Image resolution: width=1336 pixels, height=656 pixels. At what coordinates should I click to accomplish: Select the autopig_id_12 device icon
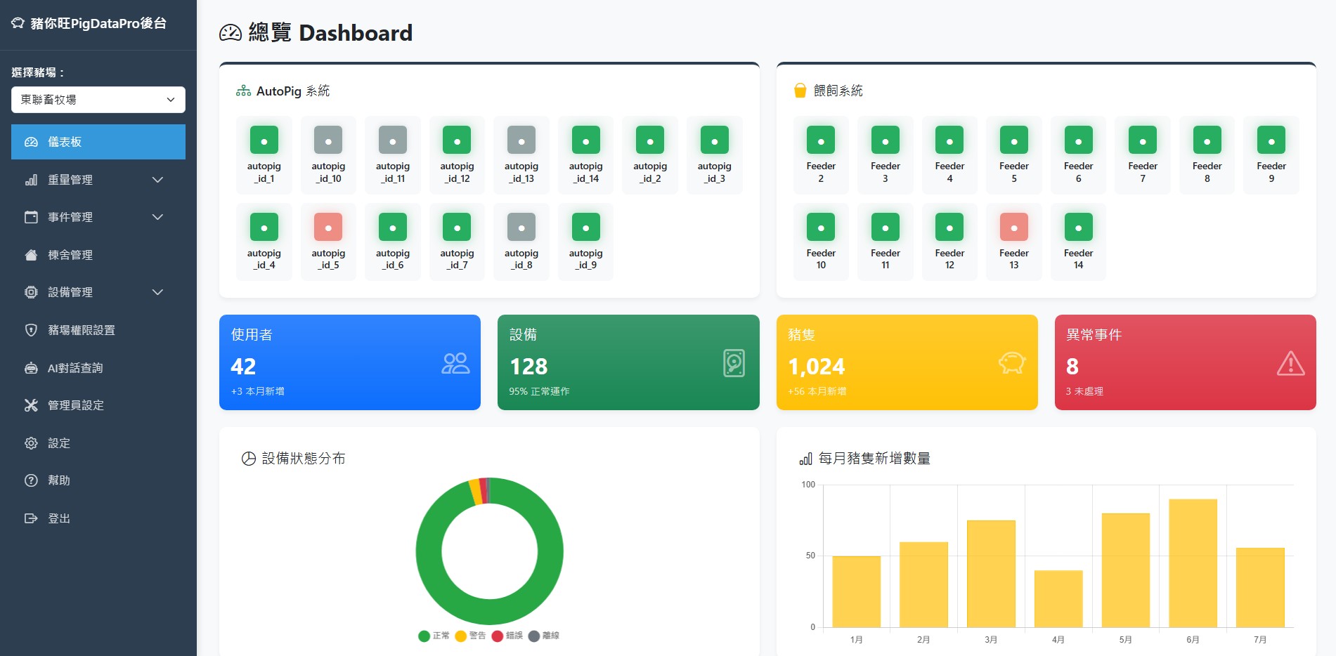pyautogui.click(x=457, y=140)
